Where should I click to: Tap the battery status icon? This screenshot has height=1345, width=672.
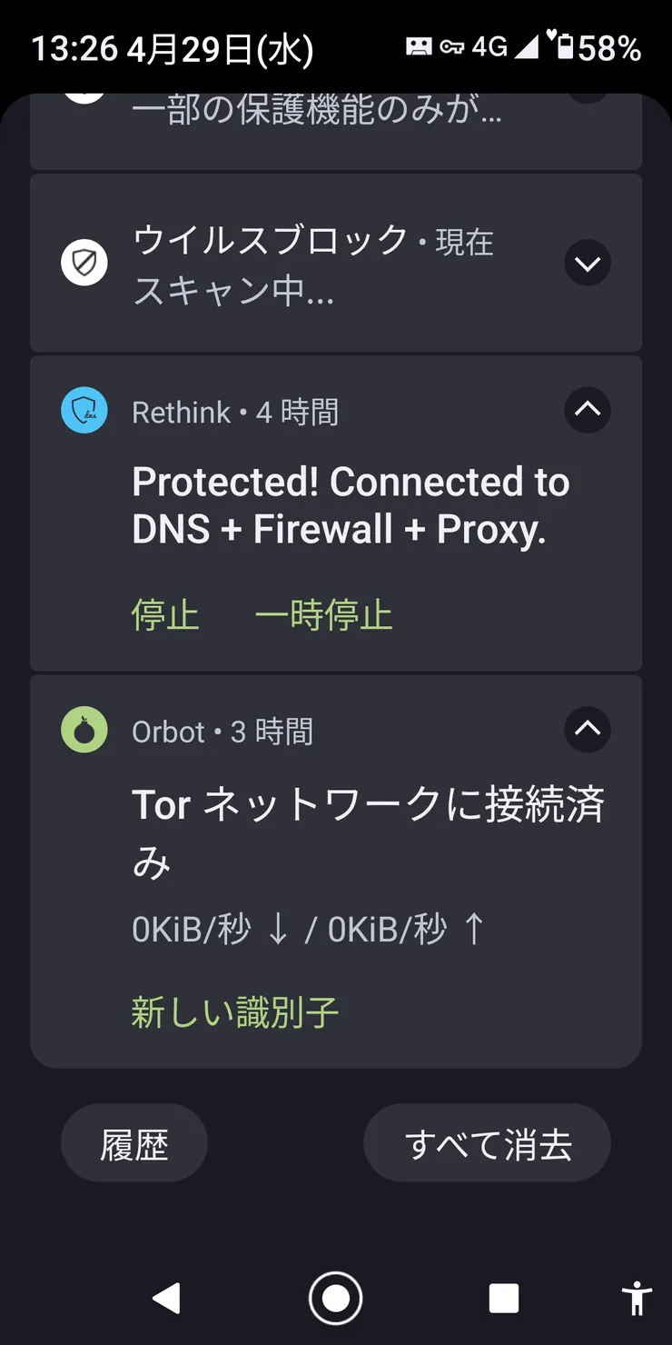[x=565, y=46]
